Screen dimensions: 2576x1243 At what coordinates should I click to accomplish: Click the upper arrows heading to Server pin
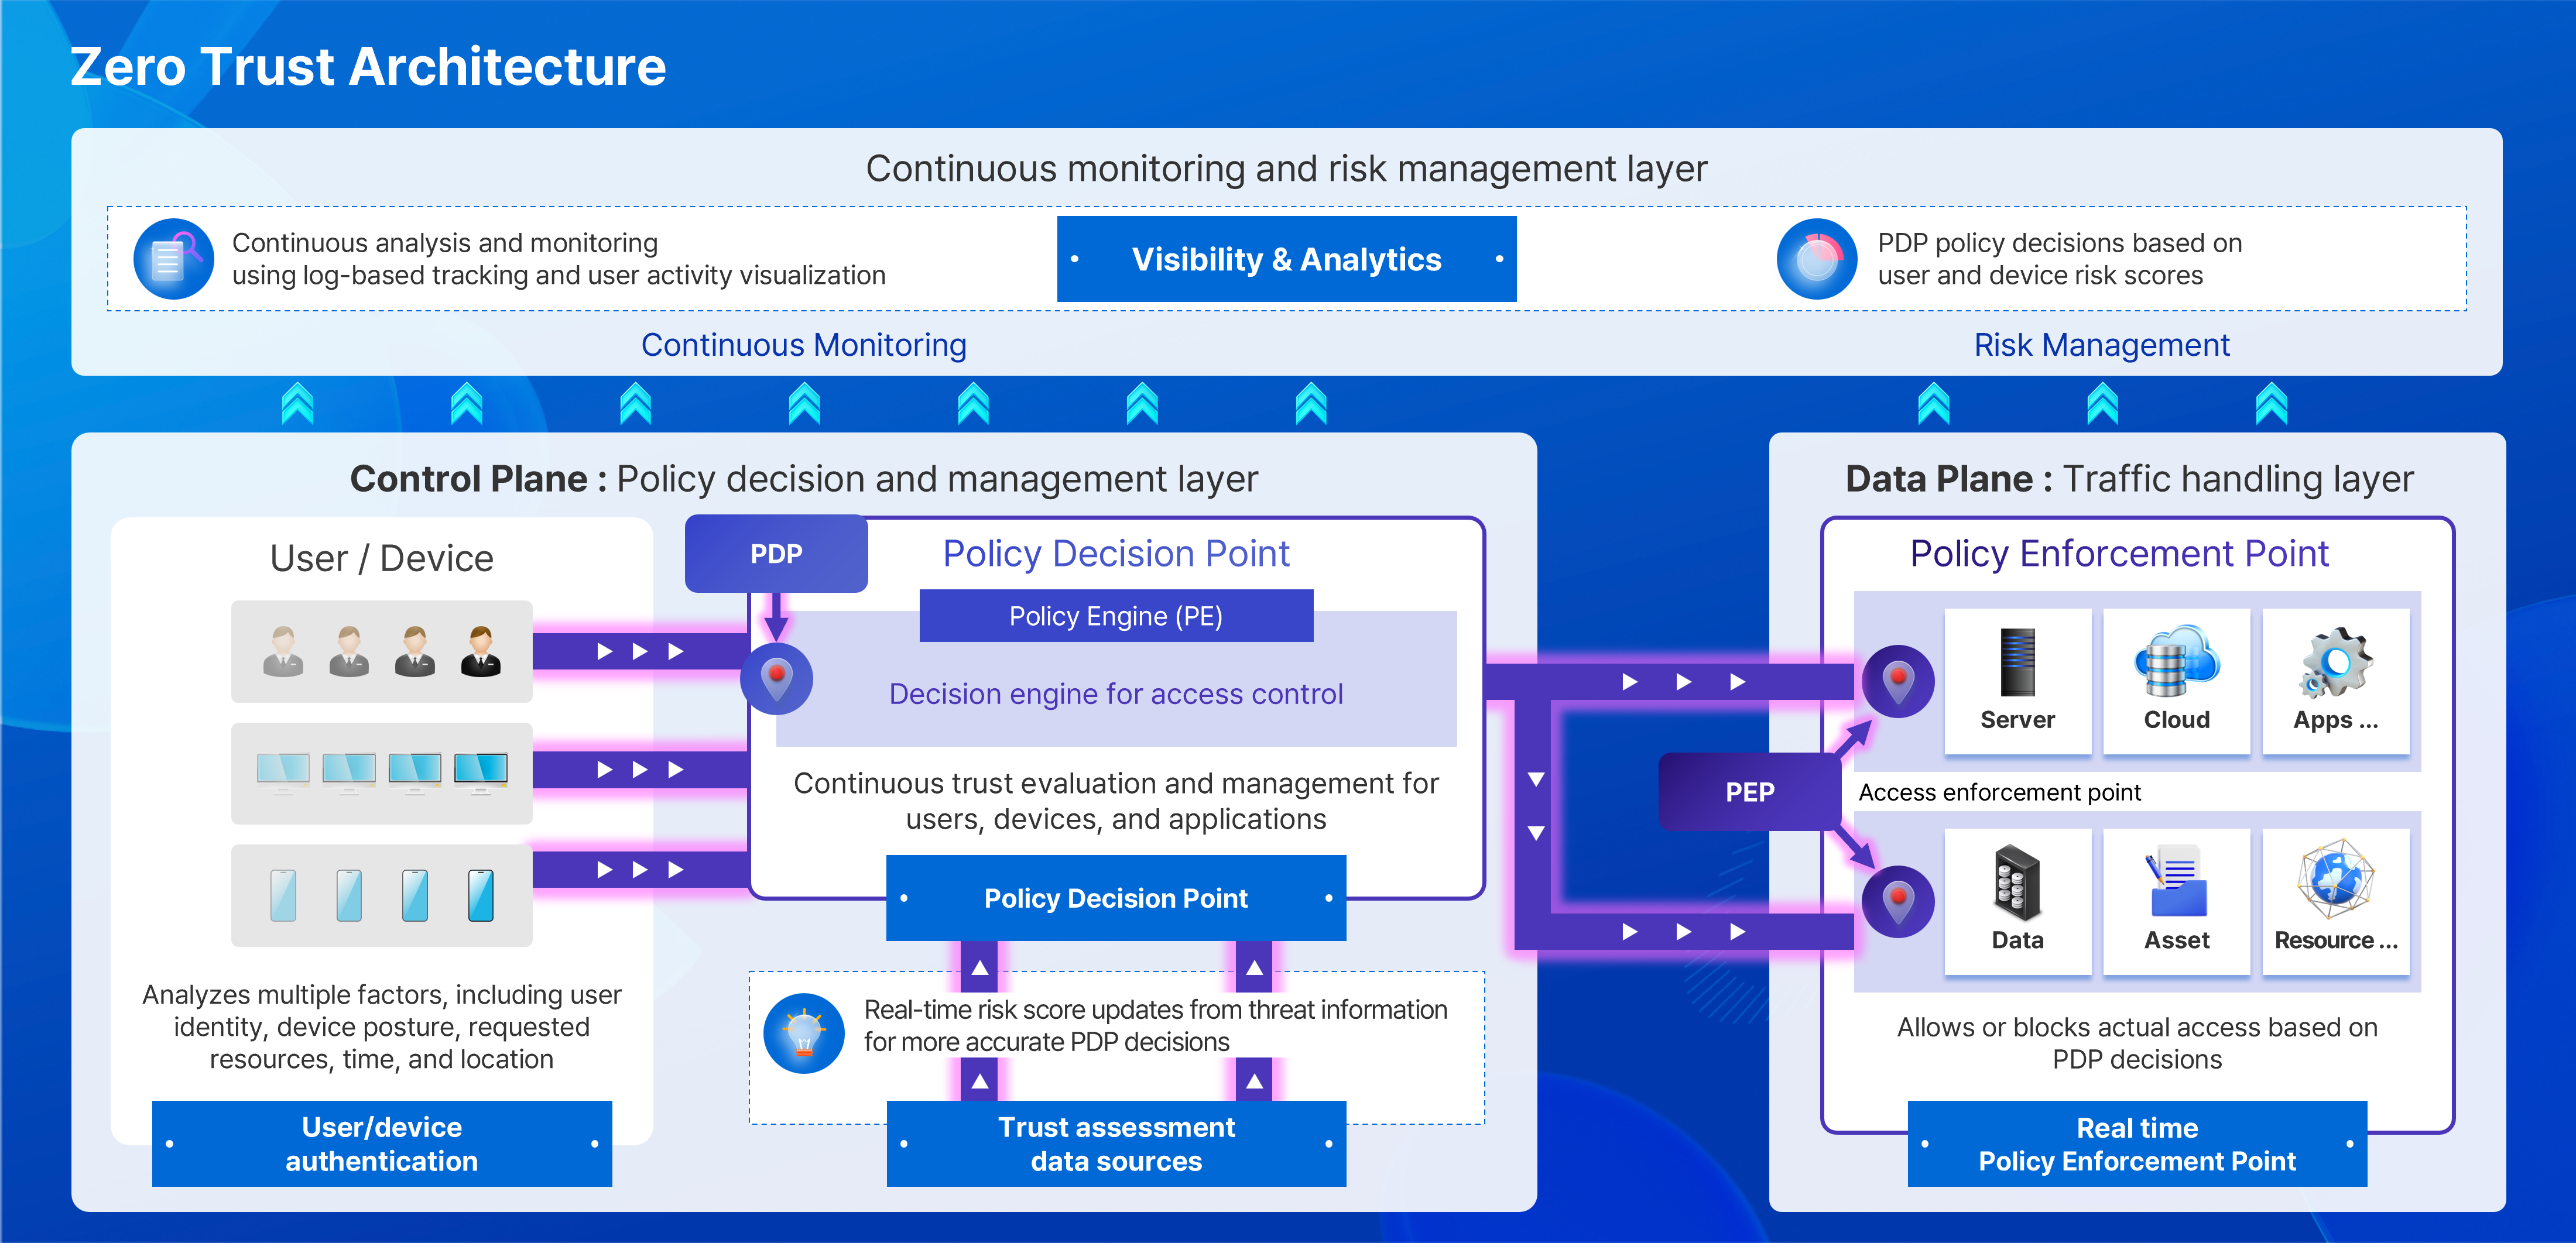(1684, 681)
